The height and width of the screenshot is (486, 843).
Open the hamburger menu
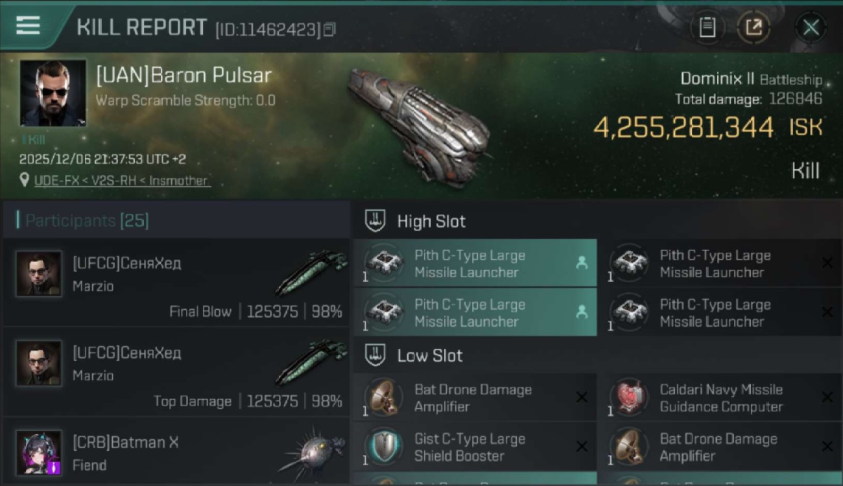[x=28, y=25]
